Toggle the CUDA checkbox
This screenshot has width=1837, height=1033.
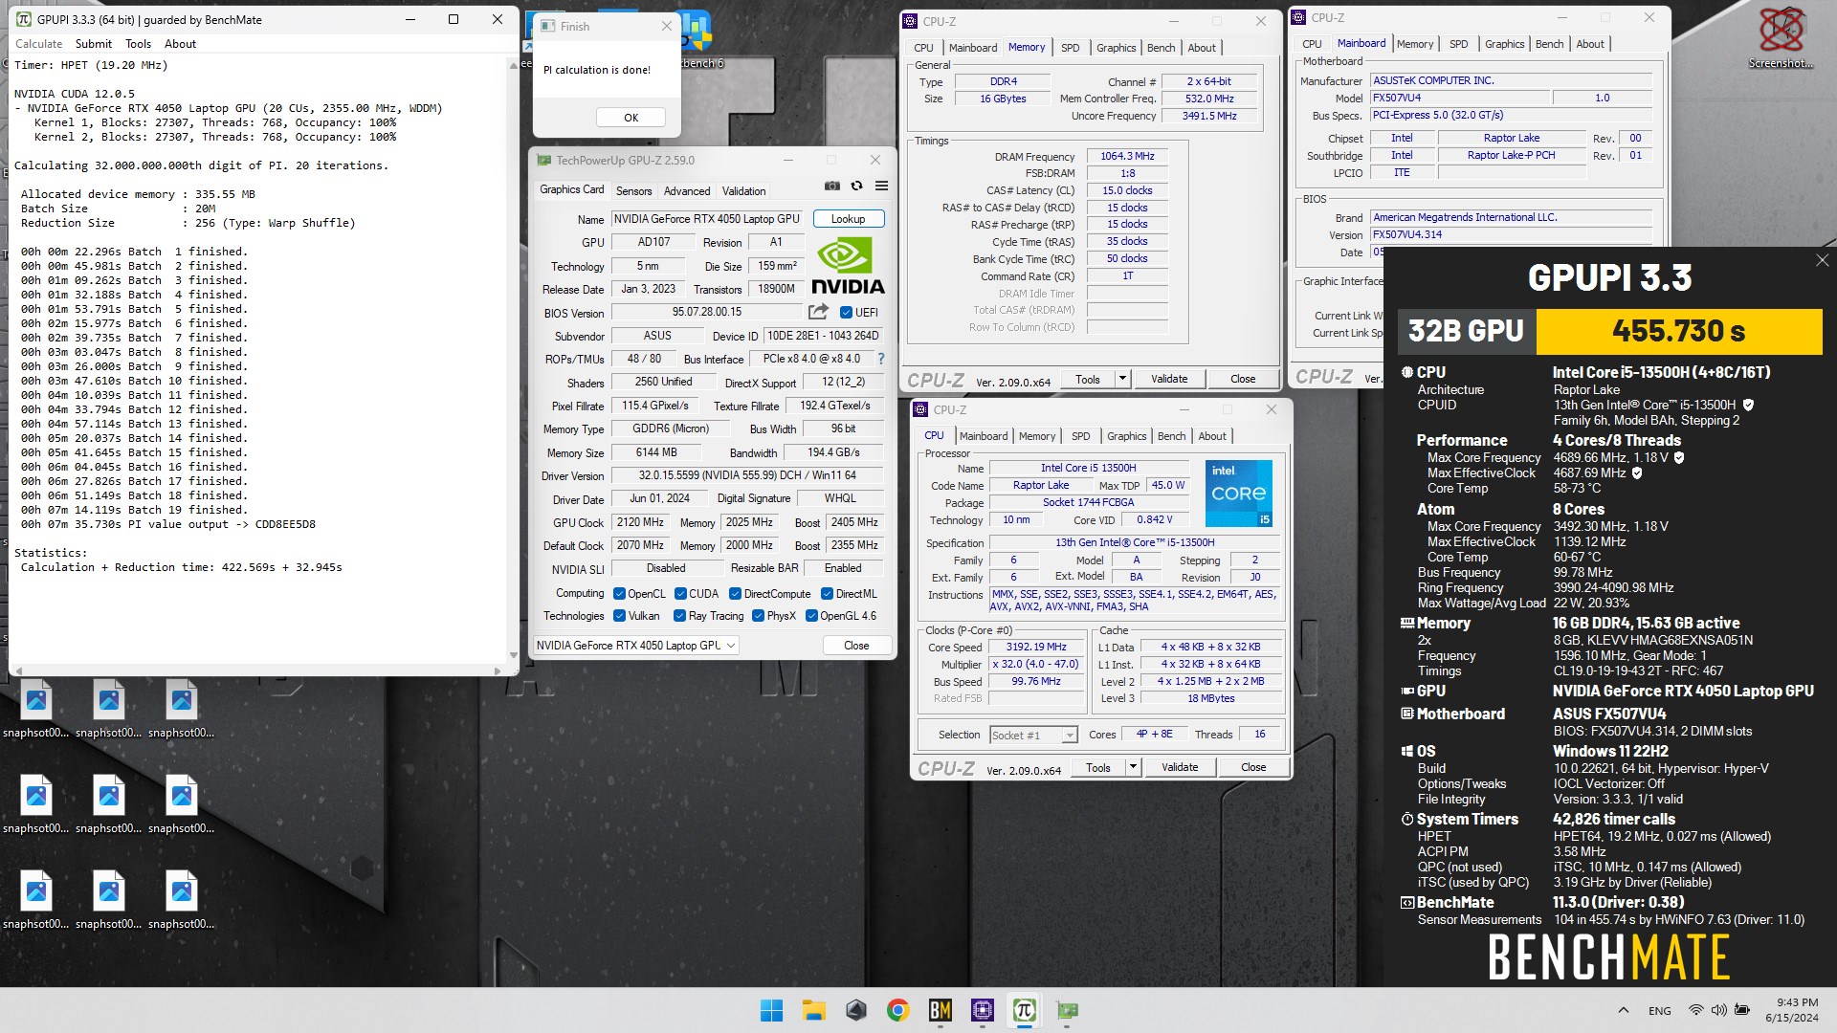point(680,594)
